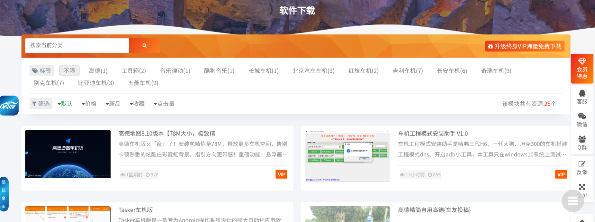This screenshot has height=222, width=595.
Task: Filter by 吉利车机(7) tag
Action: click(408, 71)
